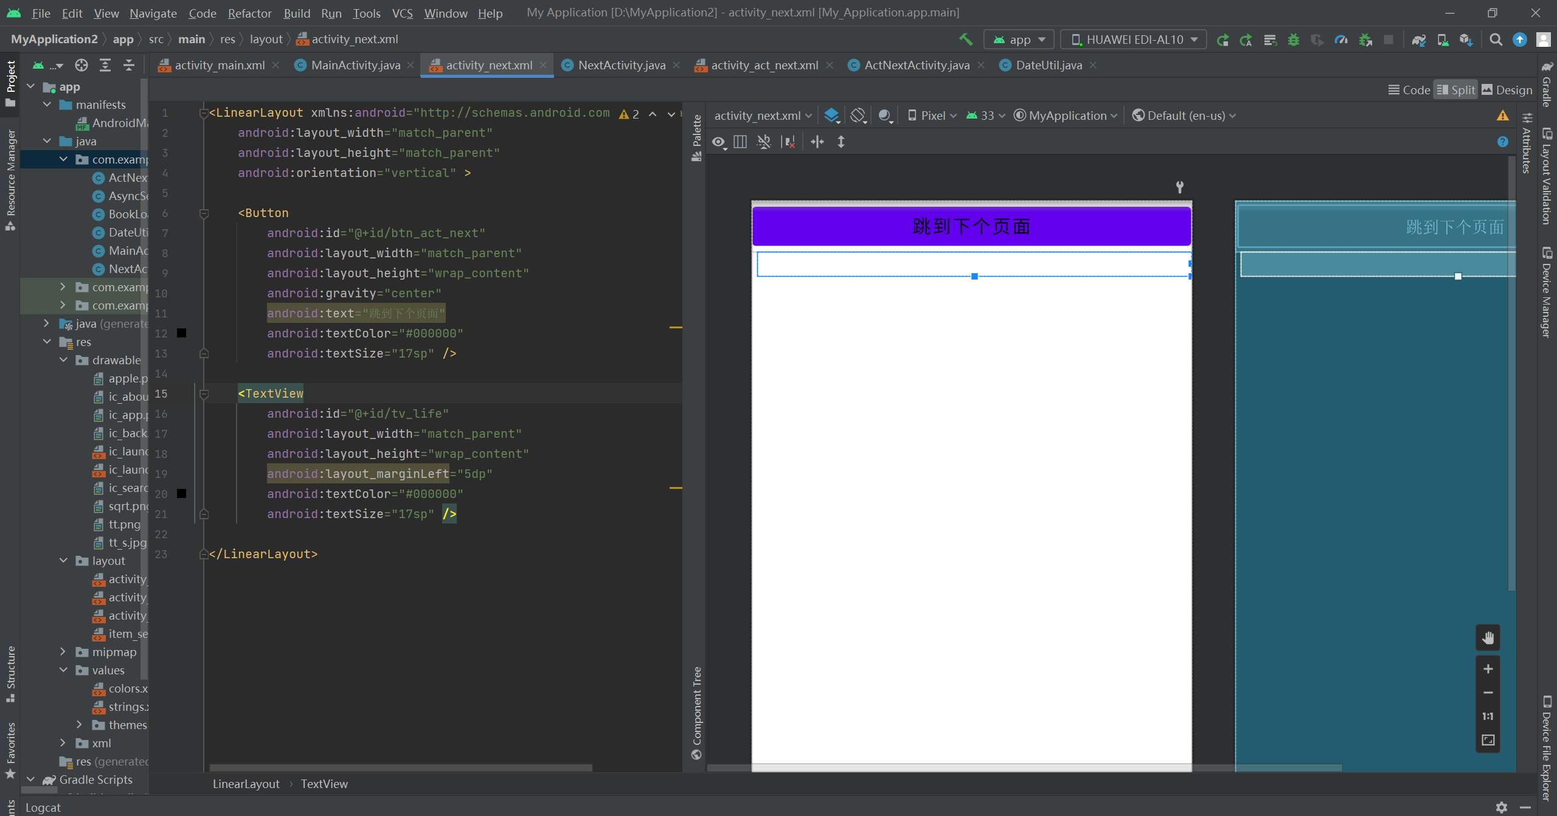Click the zoom in plus button
Image resolution: width=1557 pixels, height=816 pixels.
coord(1488,669)
